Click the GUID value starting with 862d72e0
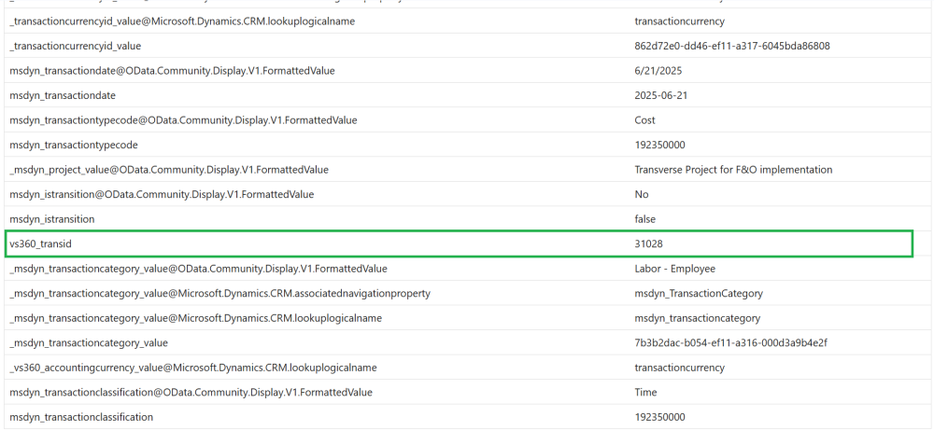This screenshot has height=431, width=934. pyautogui.click(x=731, y=46)
